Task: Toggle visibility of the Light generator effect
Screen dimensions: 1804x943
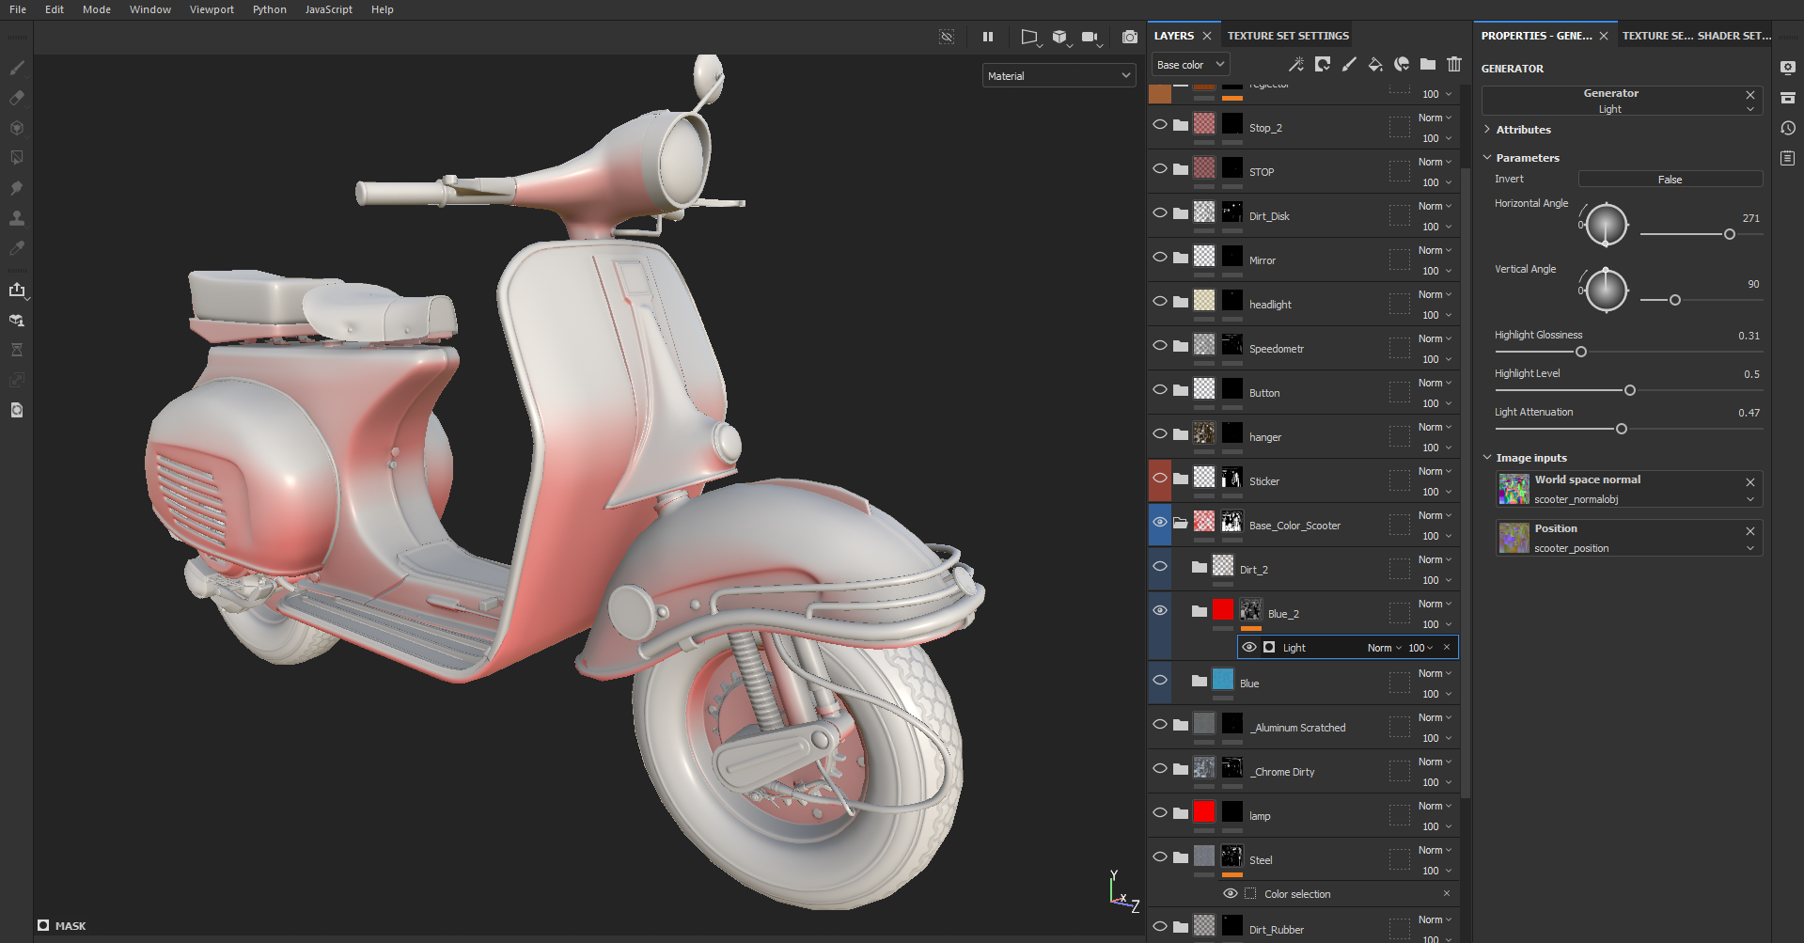Action: point(1249,647)
